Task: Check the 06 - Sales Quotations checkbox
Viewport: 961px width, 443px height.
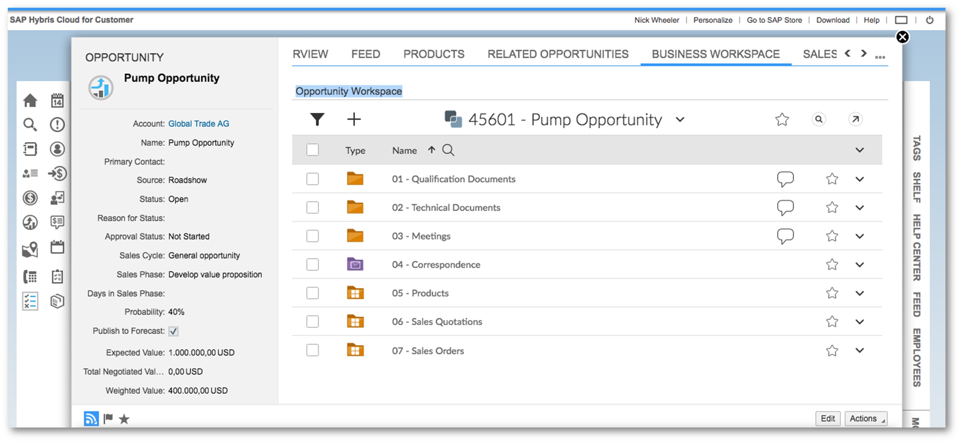Action: pyautogui.click(x=313, y=322)
